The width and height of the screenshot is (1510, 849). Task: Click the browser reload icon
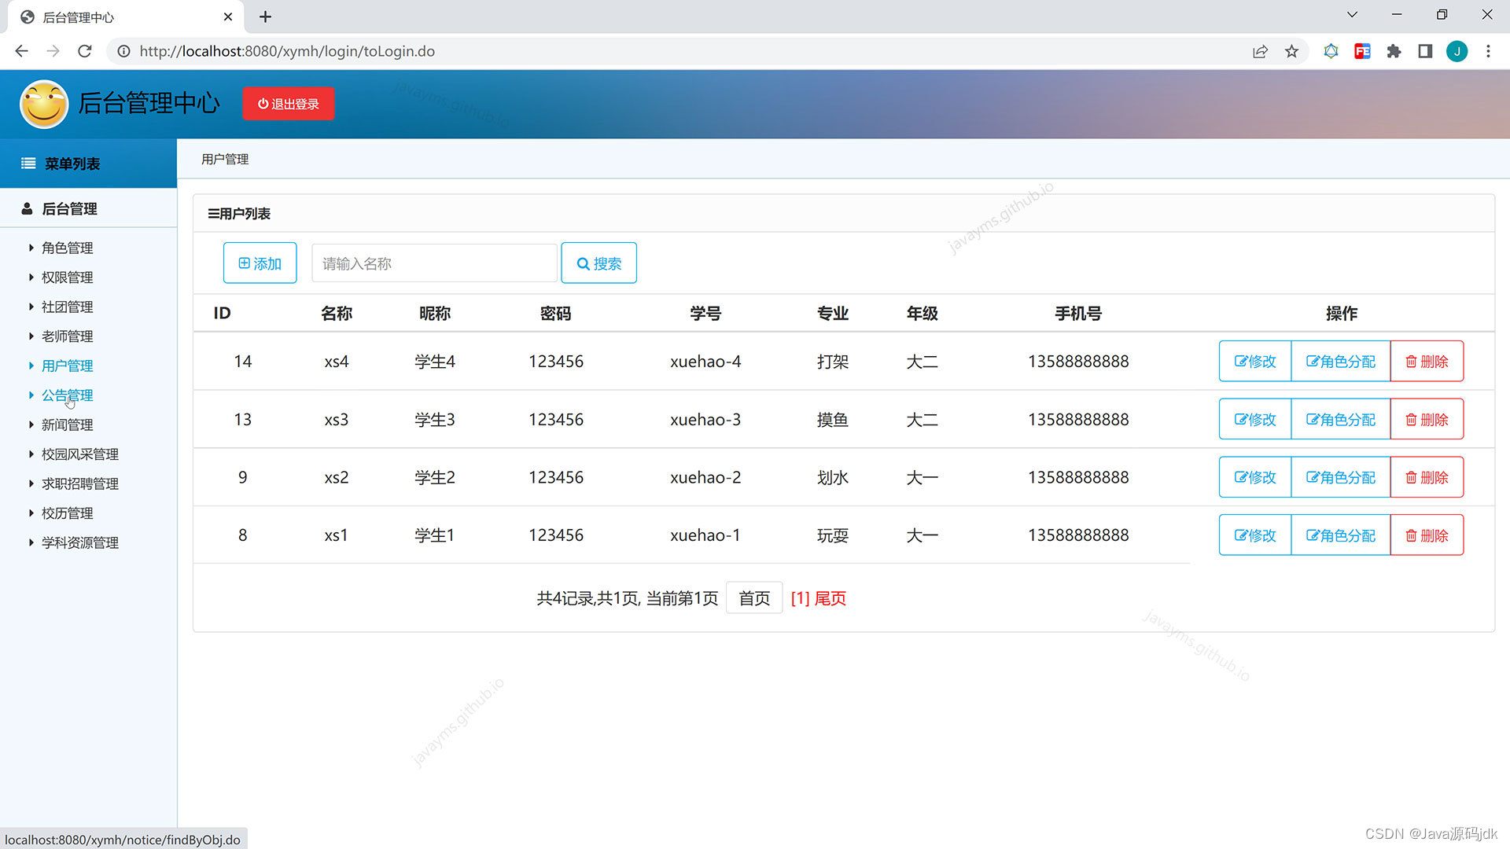85,51
